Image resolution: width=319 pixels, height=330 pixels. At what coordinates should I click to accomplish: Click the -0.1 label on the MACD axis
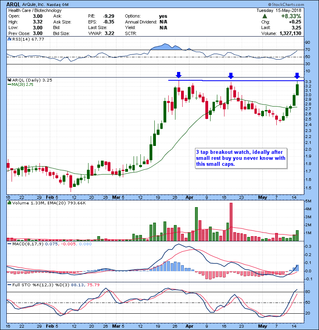308,279
